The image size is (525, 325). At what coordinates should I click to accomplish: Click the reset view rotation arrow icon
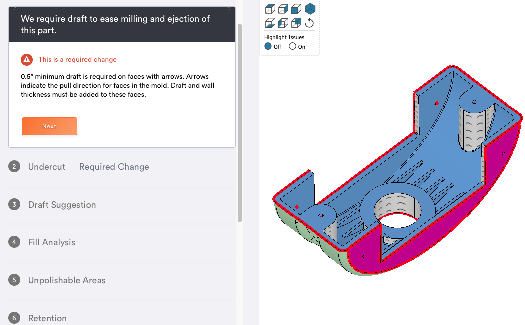(309, 23)
